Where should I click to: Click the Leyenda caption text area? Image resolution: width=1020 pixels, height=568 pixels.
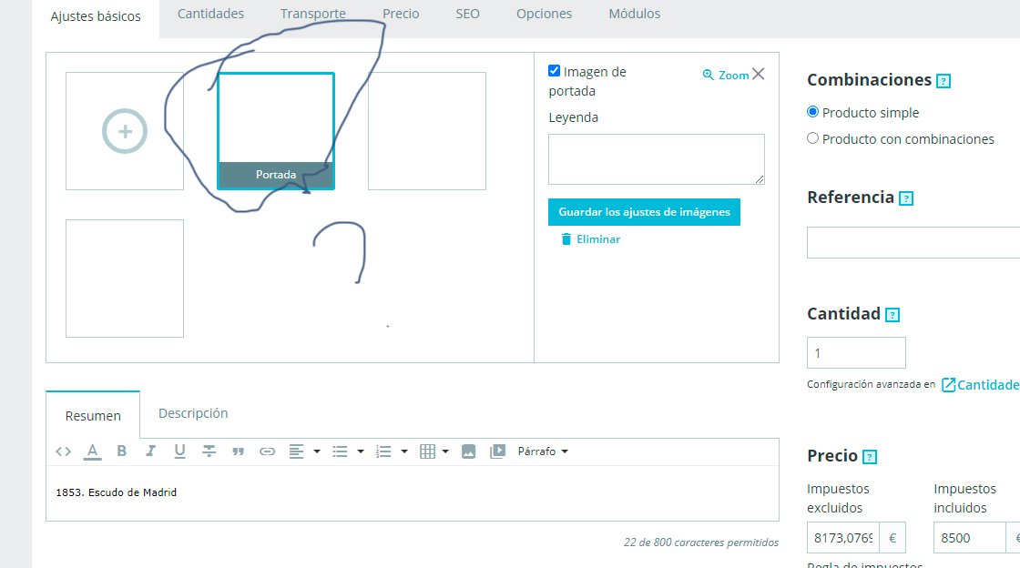click(x=657, y=159)
